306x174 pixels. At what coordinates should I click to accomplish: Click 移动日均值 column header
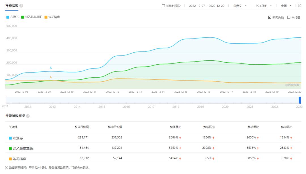115,127
